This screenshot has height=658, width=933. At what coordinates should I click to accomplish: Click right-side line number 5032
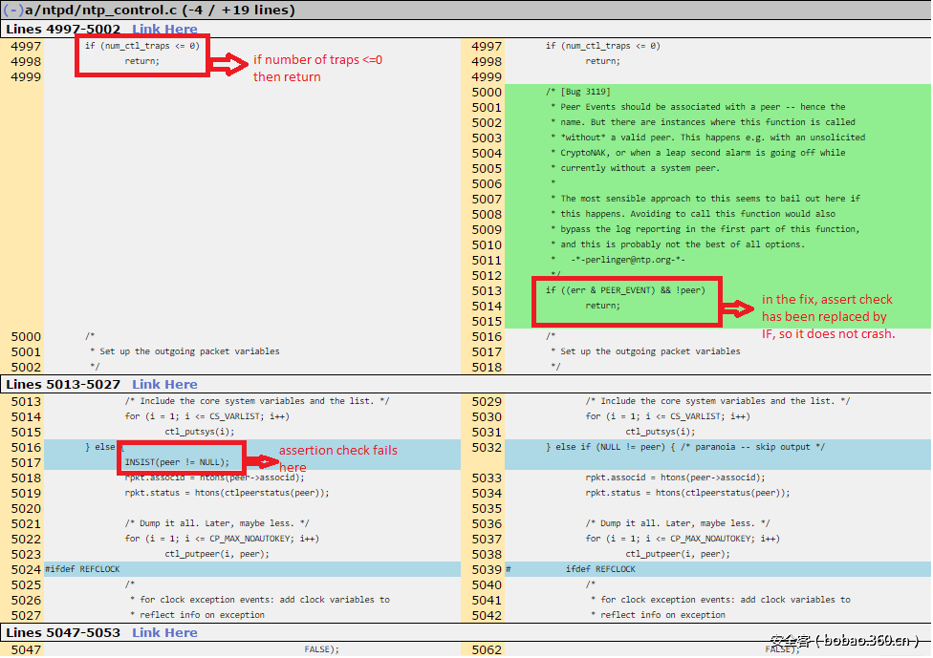point(486,447)
